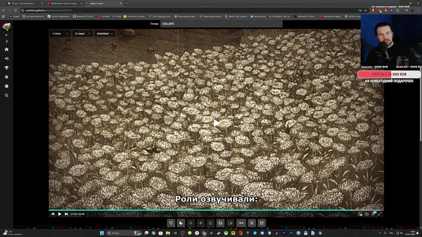Reload the page with the browser refresh button

15,10
